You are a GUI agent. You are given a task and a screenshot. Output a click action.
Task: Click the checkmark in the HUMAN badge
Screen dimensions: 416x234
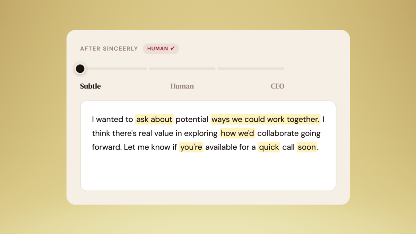tap(172, 49)
